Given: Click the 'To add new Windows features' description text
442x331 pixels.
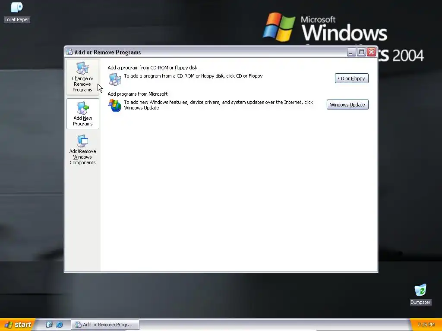Looking at the screenshot, I should click(x=218, y=105).
